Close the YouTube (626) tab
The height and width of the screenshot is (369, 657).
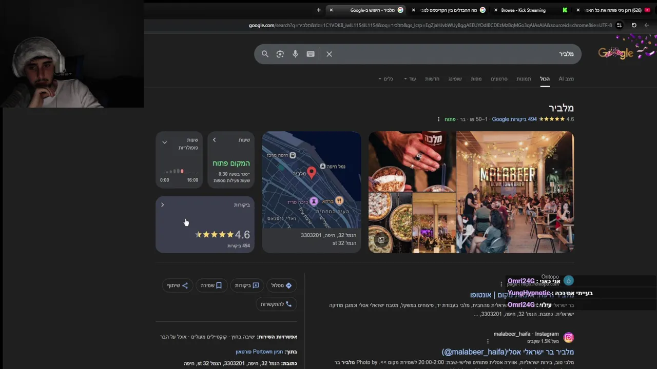pyautogui.click(x=578, y=10)
